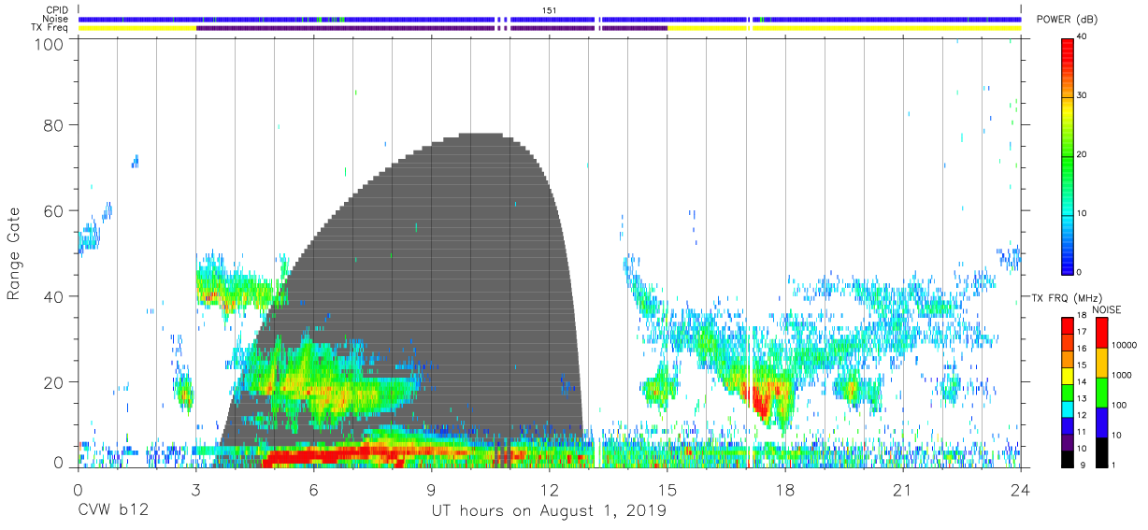Select the 80 tick on Range Gate axis
The width and height of the screenshot is (1148, 530).
(53, 124)
